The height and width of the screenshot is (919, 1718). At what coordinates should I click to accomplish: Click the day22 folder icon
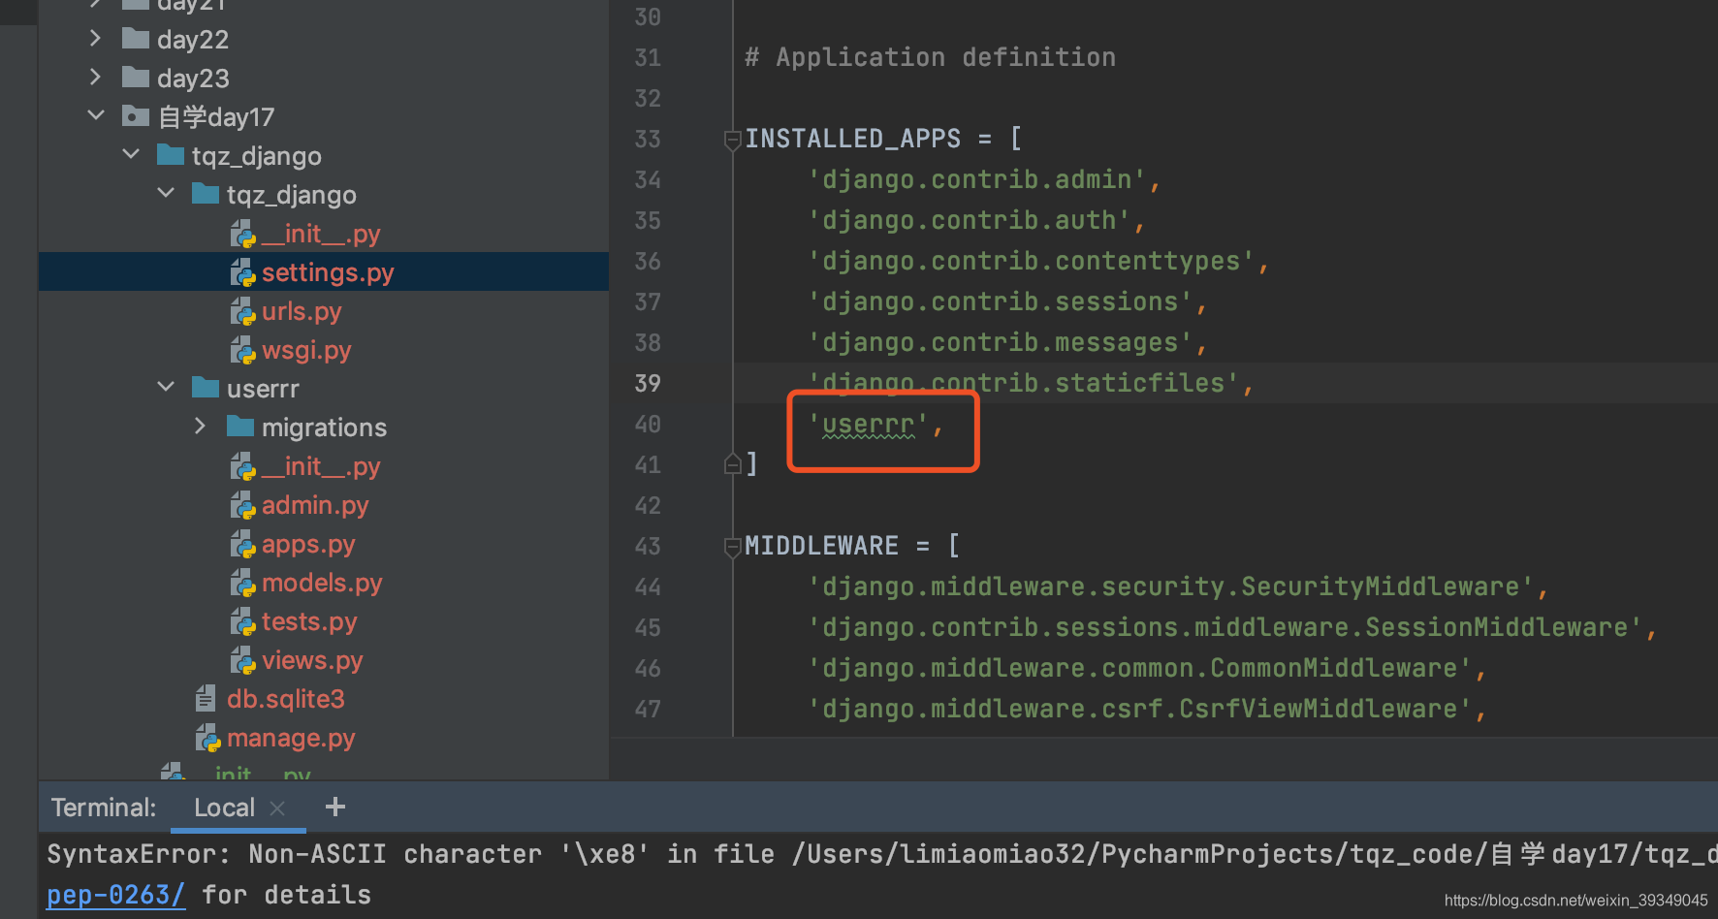[136, 39]
